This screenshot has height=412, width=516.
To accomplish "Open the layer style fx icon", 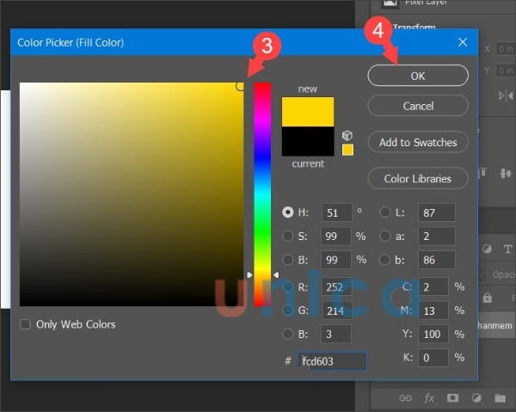I will point(429,398).
